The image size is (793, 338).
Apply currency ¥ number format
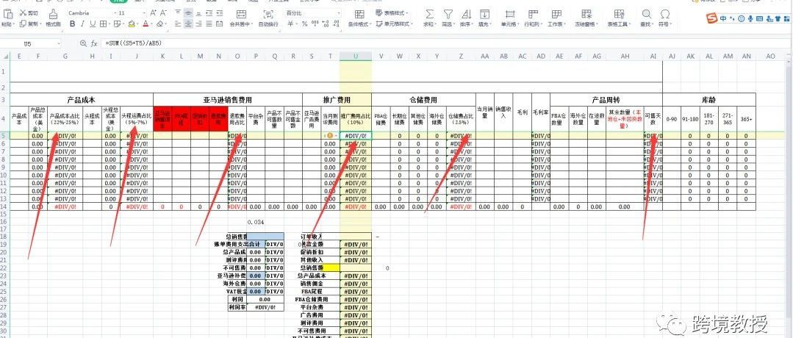pos(290,24)
